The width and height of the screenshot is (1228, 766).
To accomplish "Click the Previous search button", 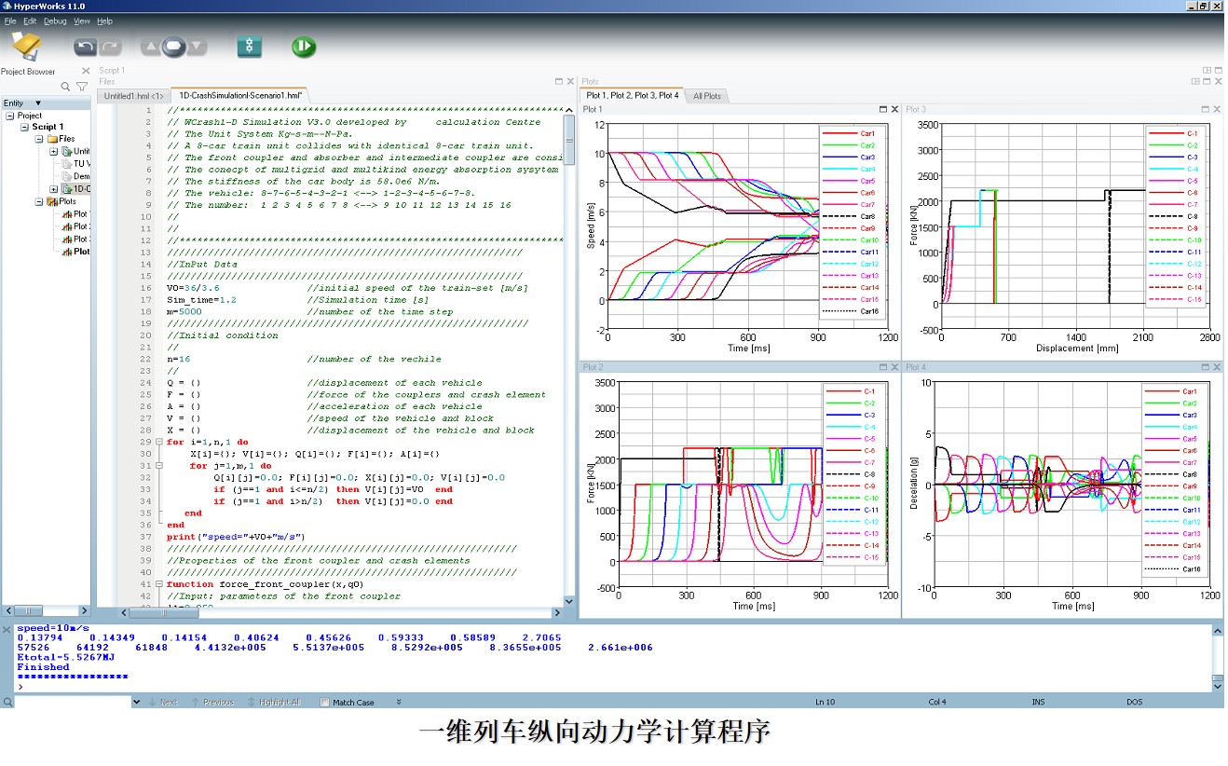I will point(212,702).
